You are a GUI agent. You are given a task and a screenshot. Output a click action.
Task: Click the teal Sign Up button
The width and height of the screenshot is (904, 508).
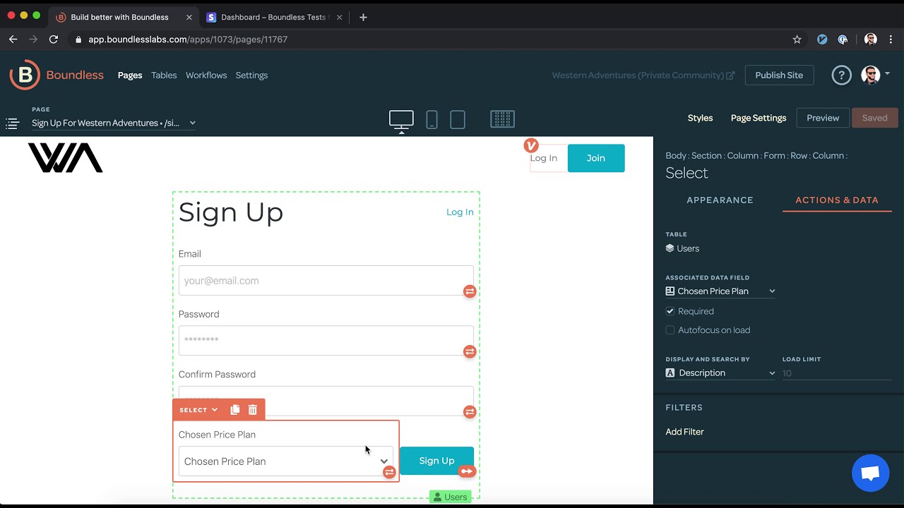pos(436,461)
